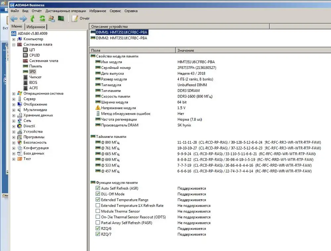Click the green Up level arrow icon
This screenshot has width=331, height=251.
(32, 19)
